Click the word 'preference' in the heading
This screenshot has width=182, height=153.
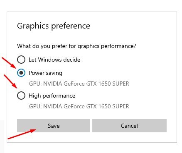(x=71, y=26)
